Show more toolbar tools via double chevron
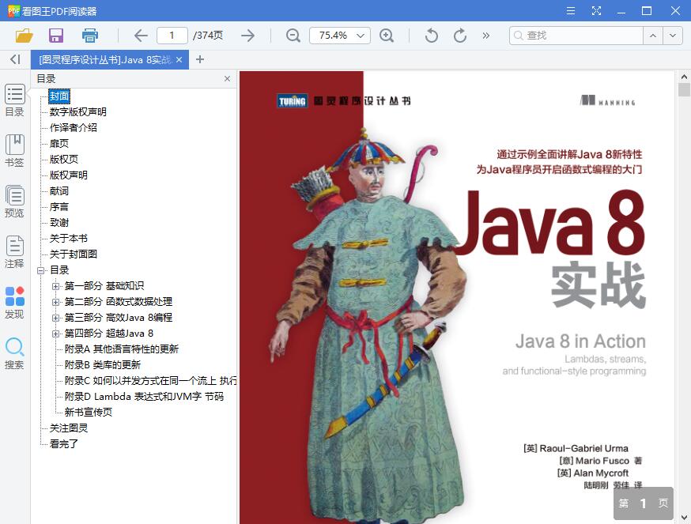 tap(485, 36)
